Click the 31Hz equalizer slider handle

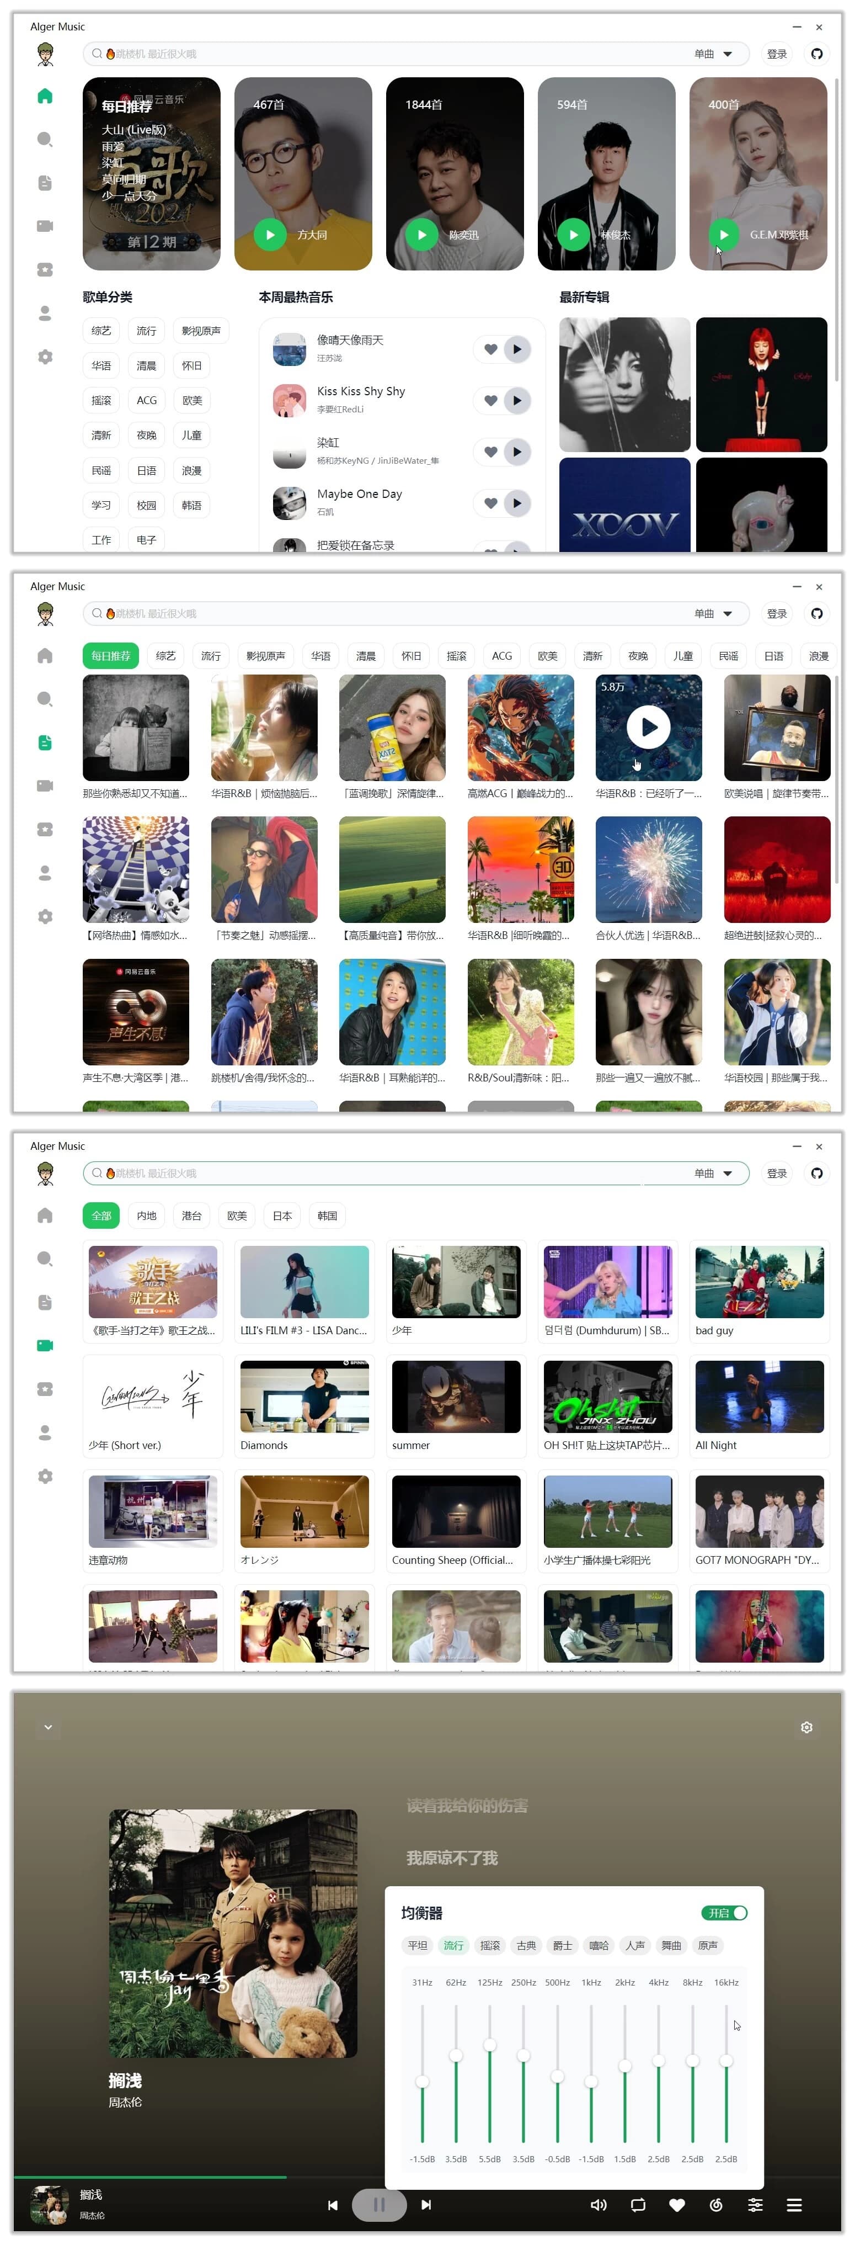click(423, 2082)
